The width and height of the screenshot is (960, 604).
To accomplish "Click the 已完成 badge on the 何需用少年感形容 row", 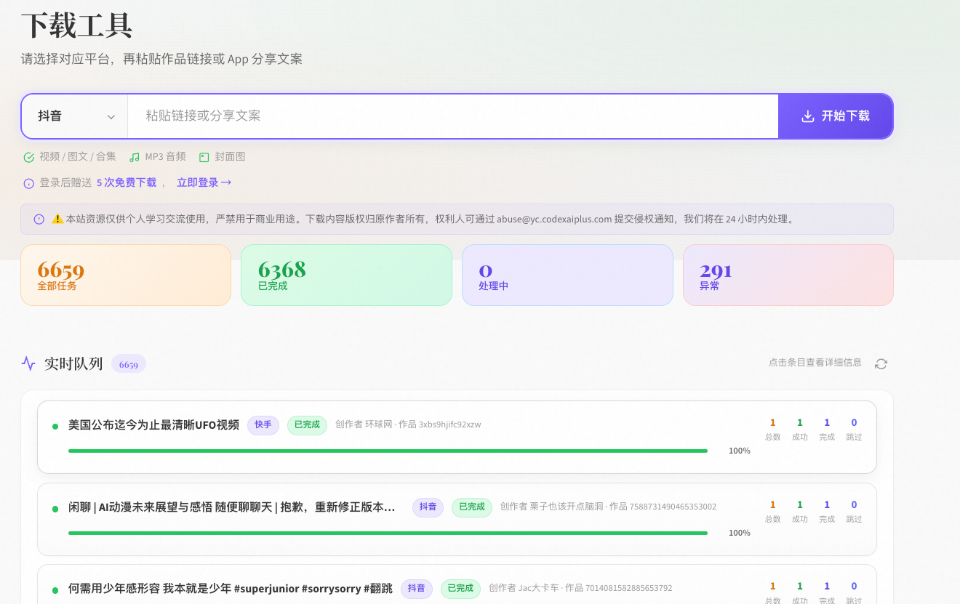I will click(x=460, y=589).
